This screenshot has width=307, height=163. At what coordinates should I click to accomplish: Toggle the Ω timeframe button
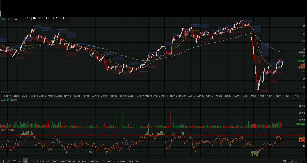coord(20,161)
